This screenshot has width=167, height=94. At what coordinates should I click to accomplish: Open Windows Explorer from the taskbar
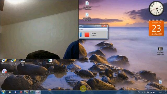pos(10,92)
